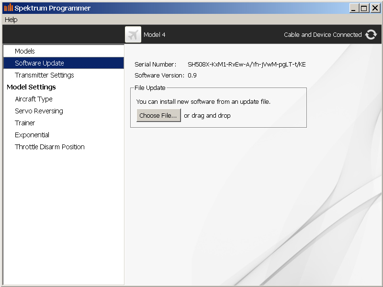Click the Model 4 name label
The height and width of the screenshot is (287, 383).
tap(154, 34)
